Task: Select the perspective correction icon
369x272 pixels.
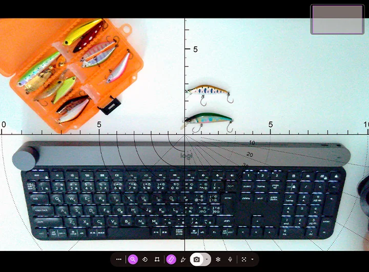Action: 157,260
